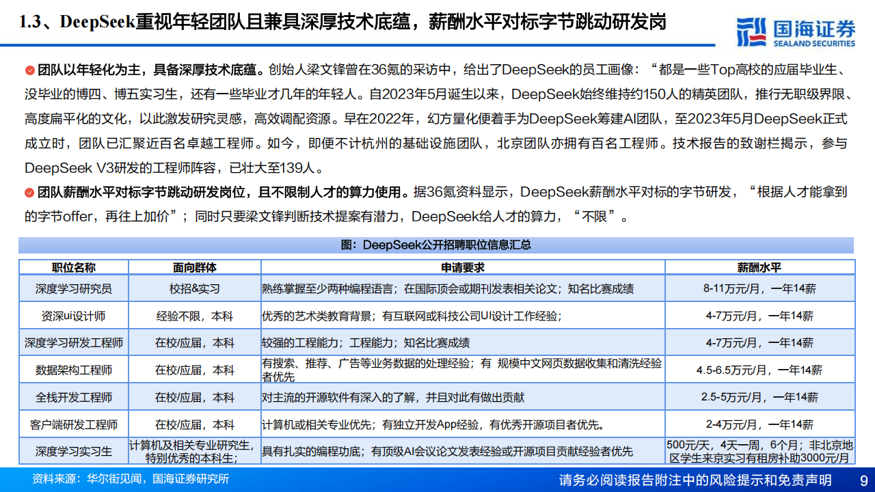Select the 客户端研发工程师 job title cell
Image resolution: width=875 pixels, height=492 pixels.
(74, 424)
